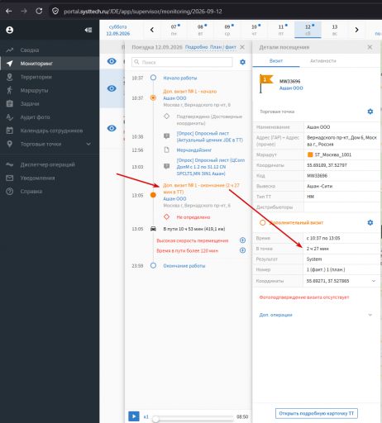
Task: Start route playback with play button
Action: [134, 416]
